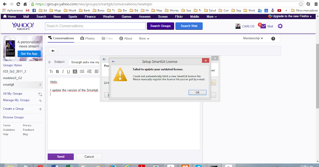Click the Search Conversations field

[96, 26]
